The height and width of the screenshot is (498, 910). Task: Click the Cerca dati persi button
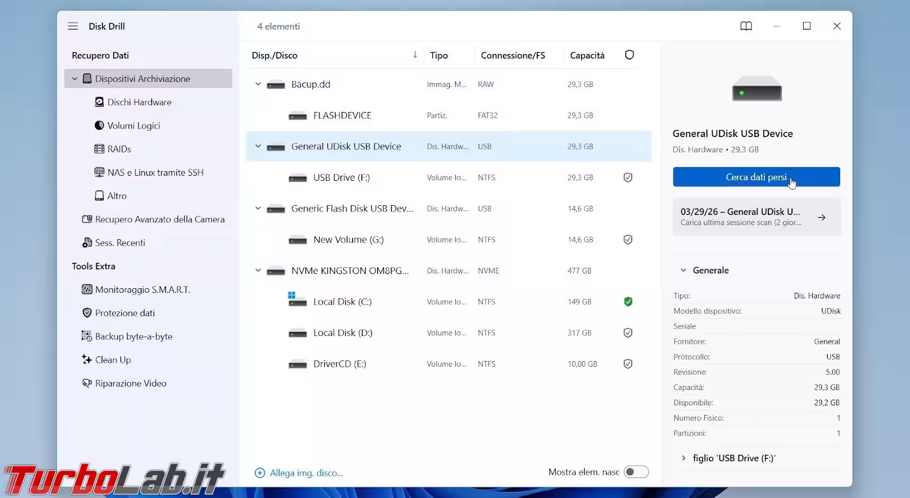coord(756,177)
